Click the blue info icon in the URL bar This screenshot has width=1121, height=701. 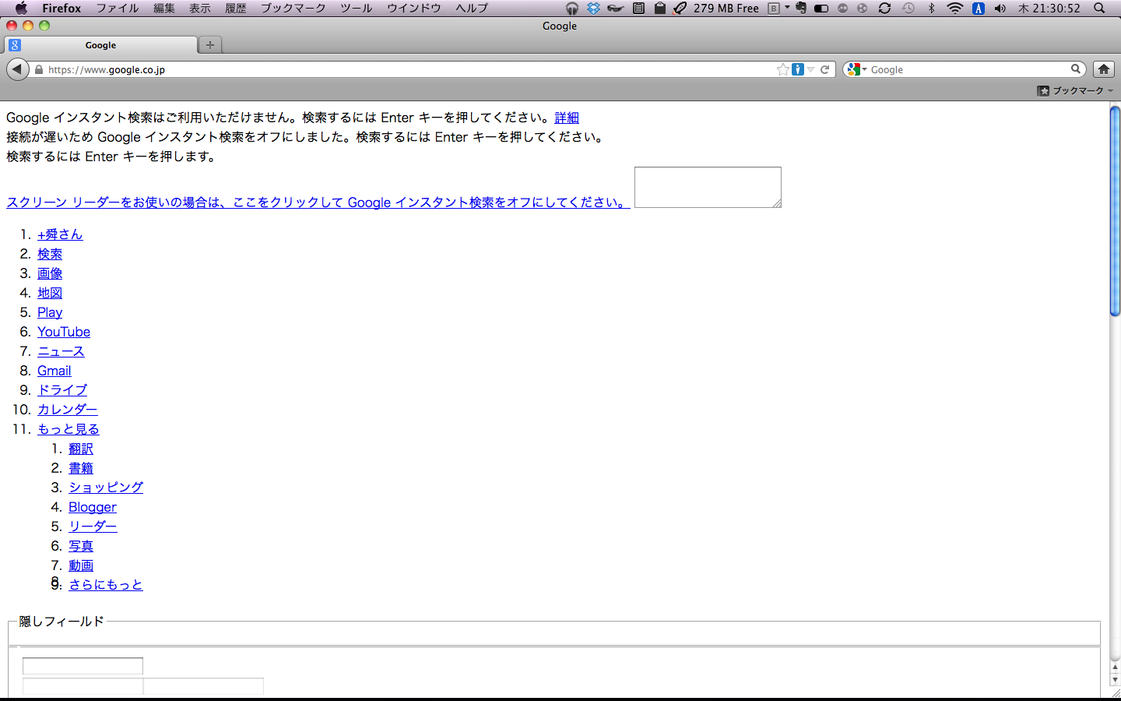point(797,69)
